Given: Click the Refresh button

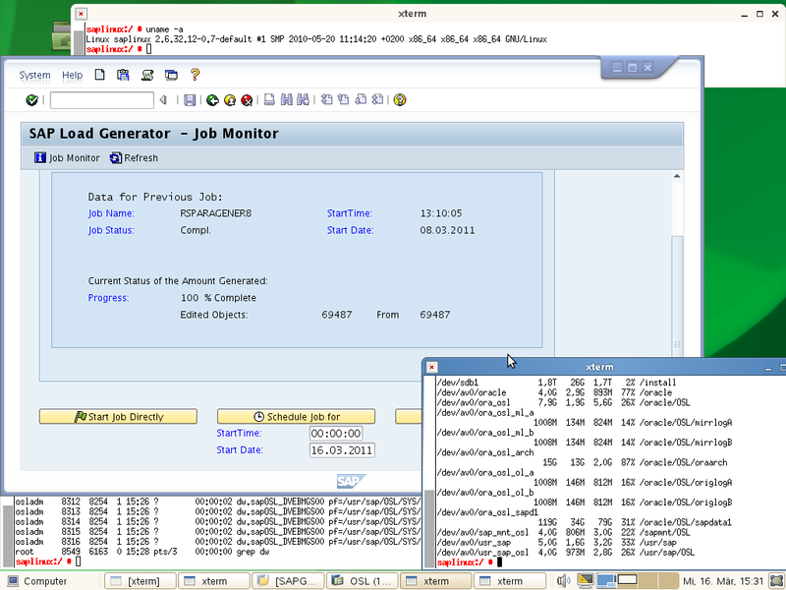Looking at the screenshot, I should [134, 158].
